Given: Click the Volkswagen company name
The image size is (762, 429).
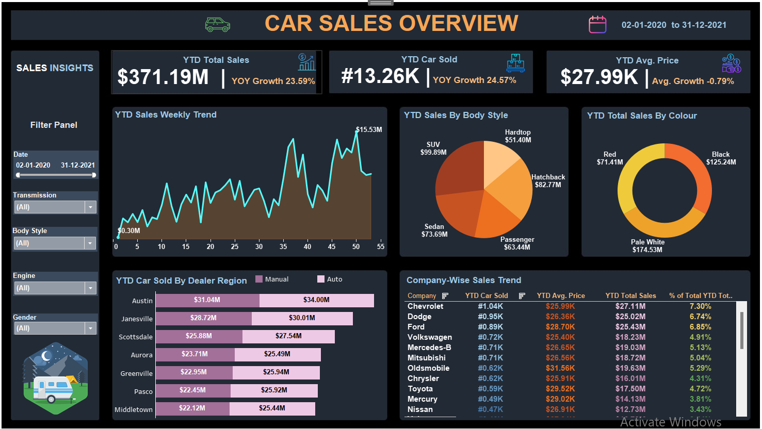Looking at the screenshot, I should coord(430,337).
